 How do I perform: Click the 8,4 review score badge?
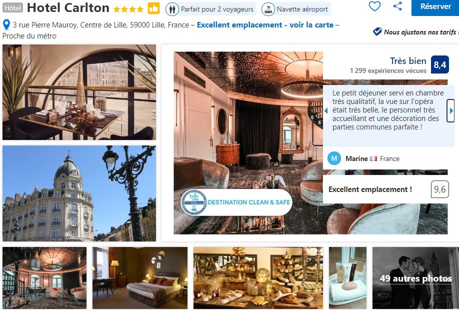(440, 64)
